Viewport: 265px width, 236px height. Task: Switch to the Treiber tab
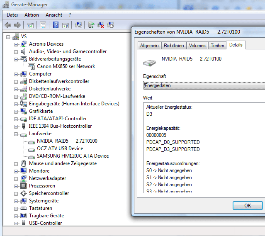[x=217, y=46]
